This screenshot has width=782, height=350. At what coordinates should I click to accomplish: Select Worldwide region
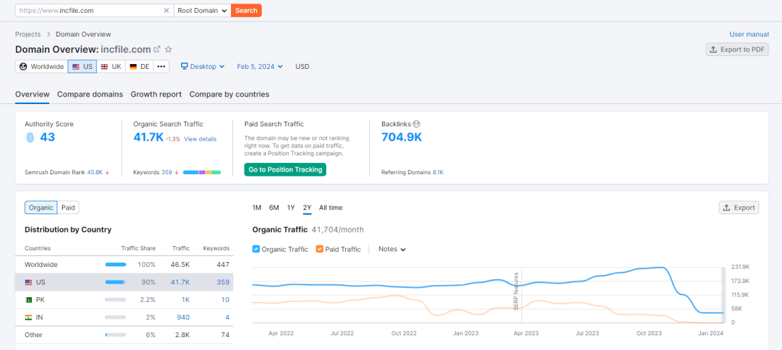click(x=41, y=66)
